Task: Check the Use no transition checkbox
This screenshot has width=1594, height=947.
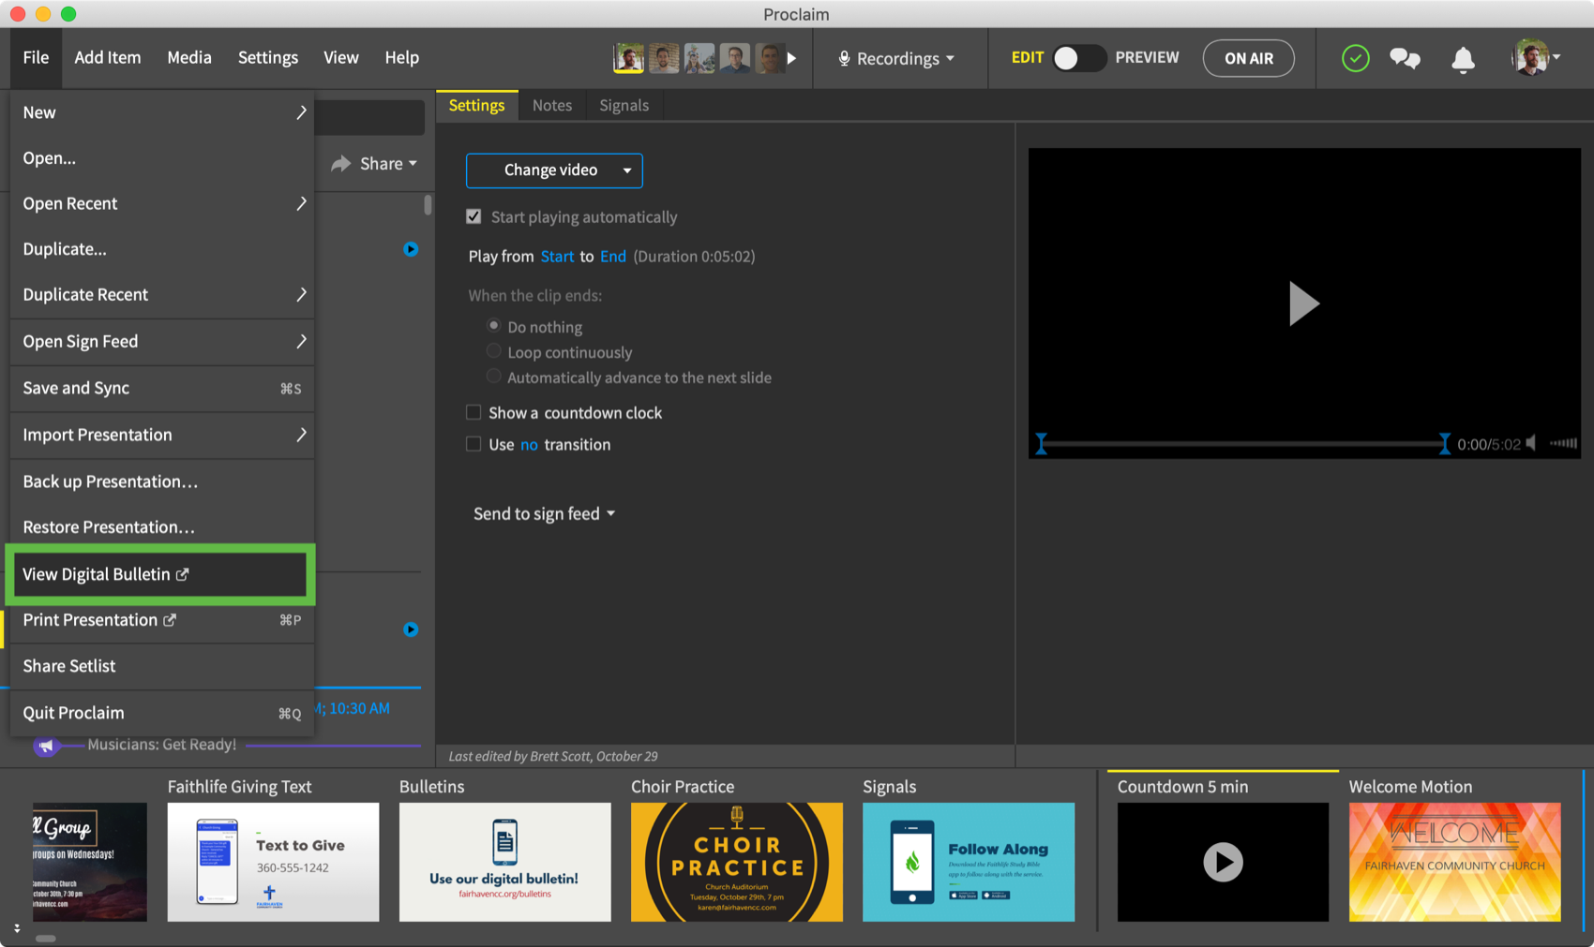Action: click(x=474, y=444)
